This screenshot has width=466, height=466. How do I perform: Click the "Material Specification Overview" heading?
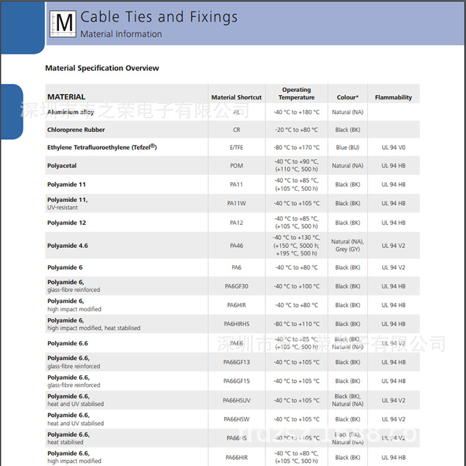(x=102, y=68)
